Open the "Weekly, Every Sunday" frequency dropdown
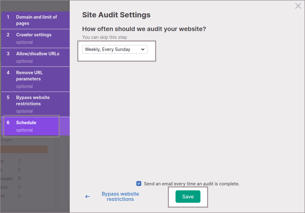Image resolution: width=305 pixels, height=213 pixels. click(x=115, y=49)
